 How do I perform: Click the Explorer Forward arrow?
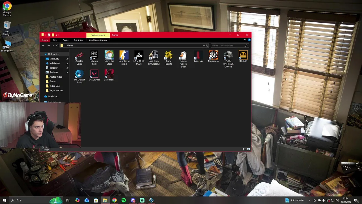pyautogui.click(x=49, y=45)
